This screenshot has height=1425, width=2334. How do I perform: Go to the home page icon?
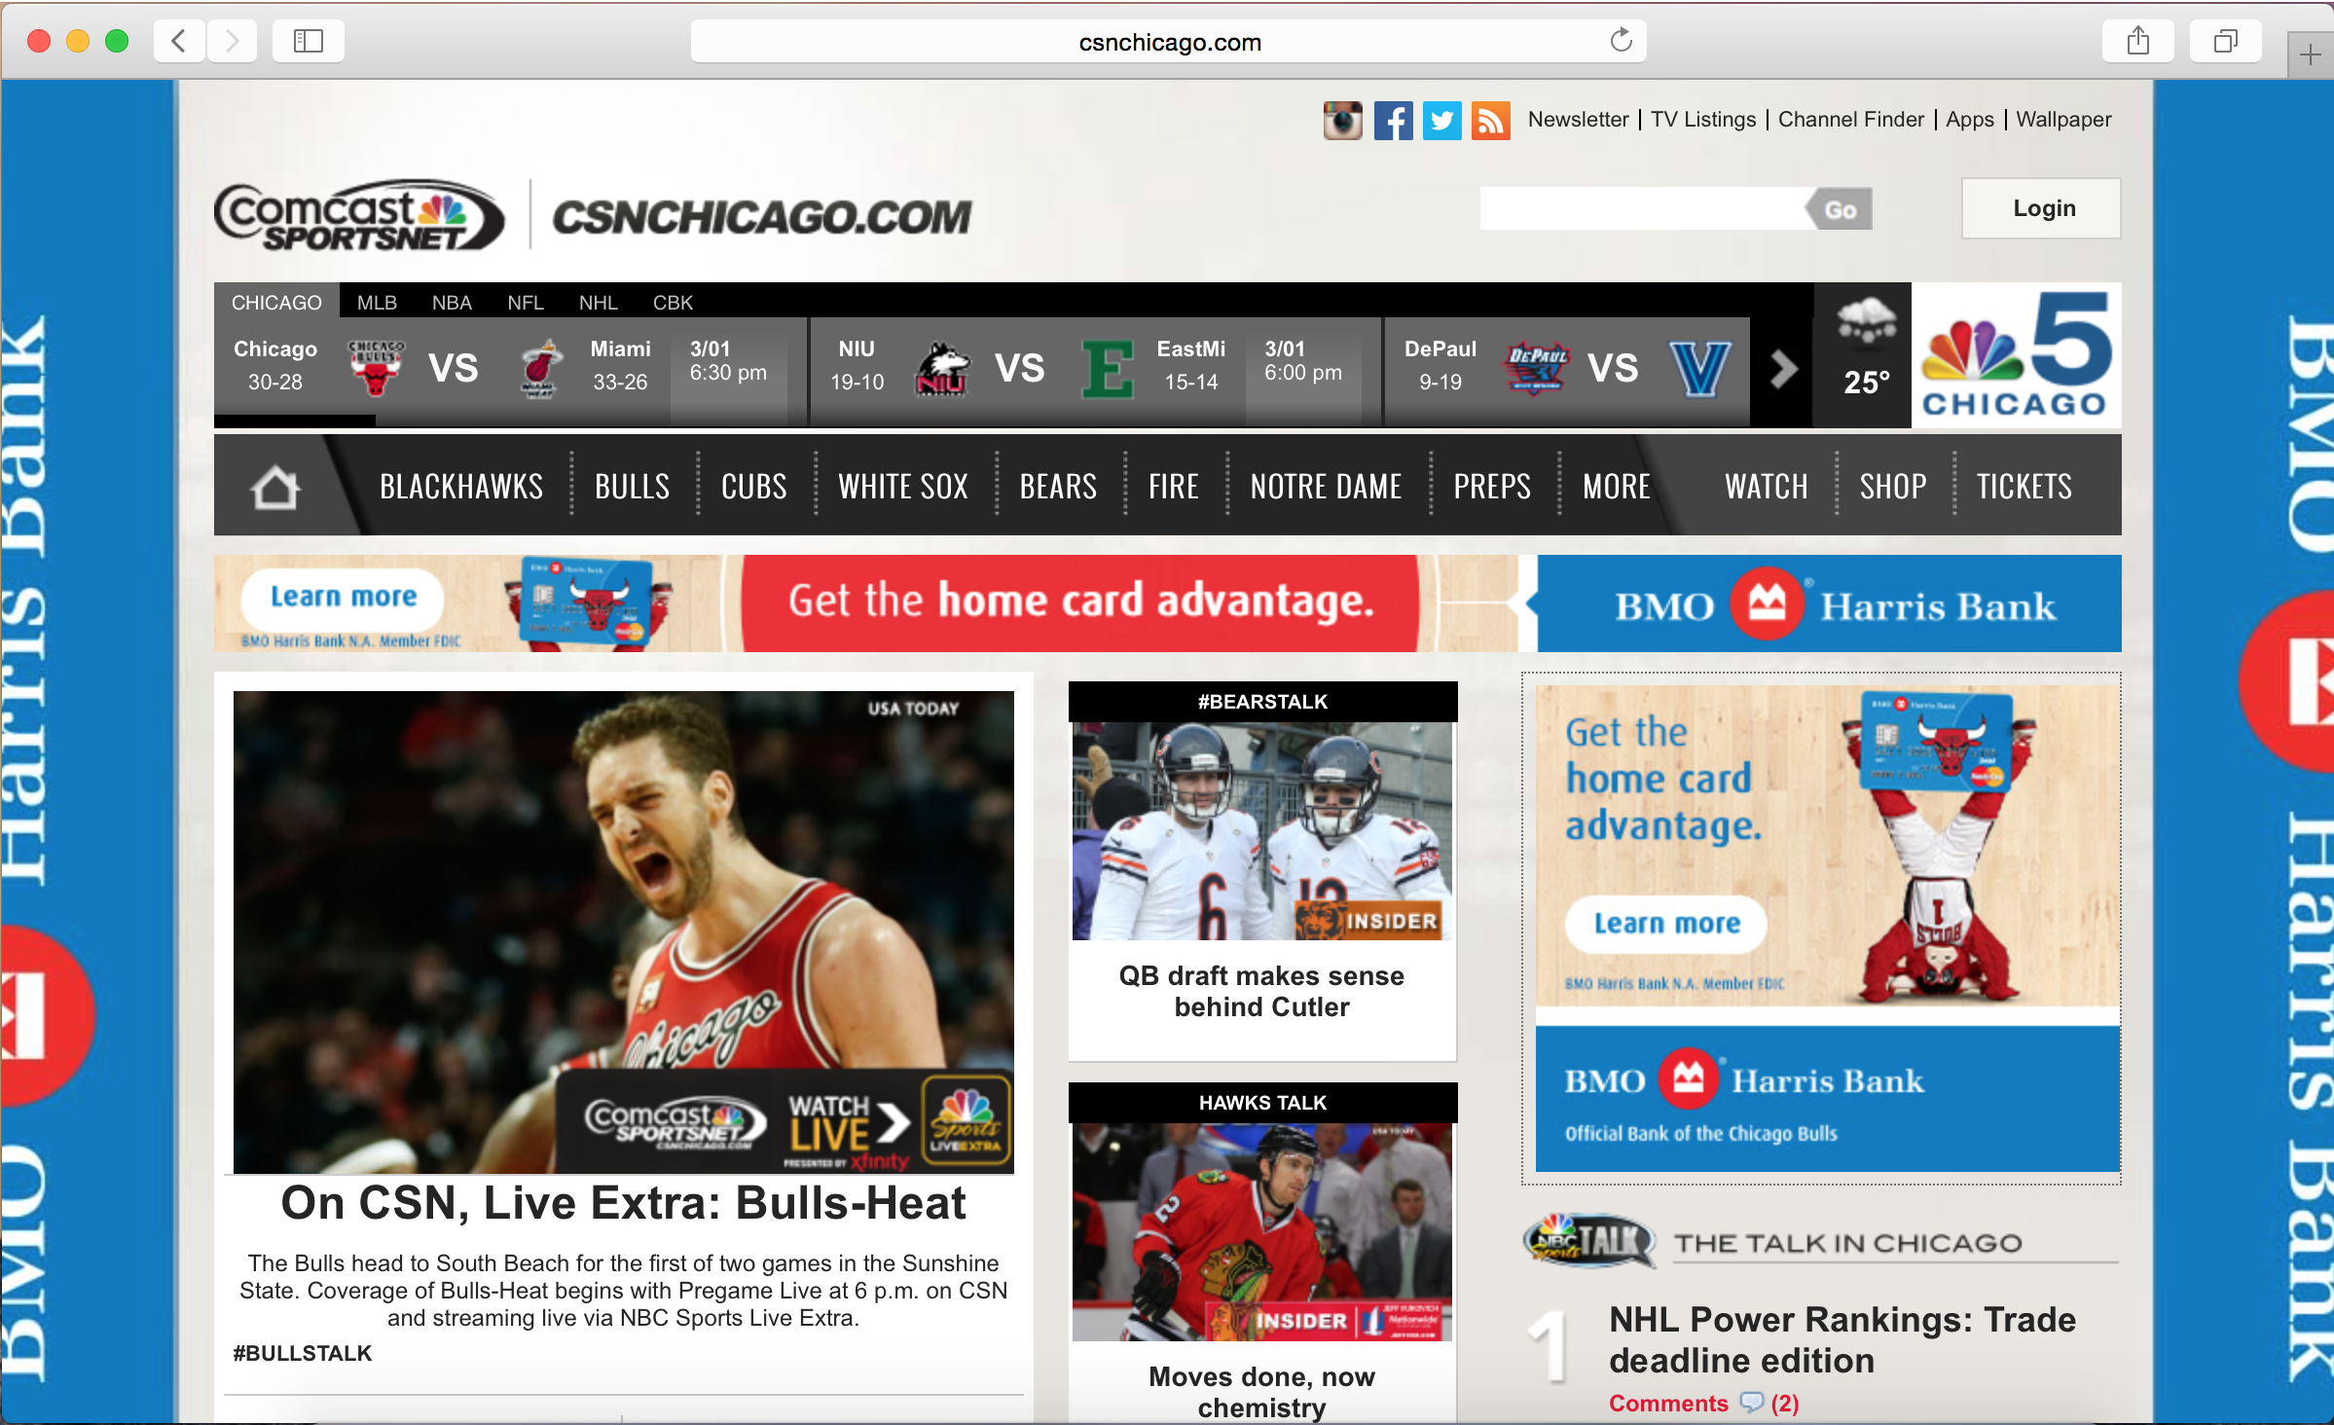point(274,486)
